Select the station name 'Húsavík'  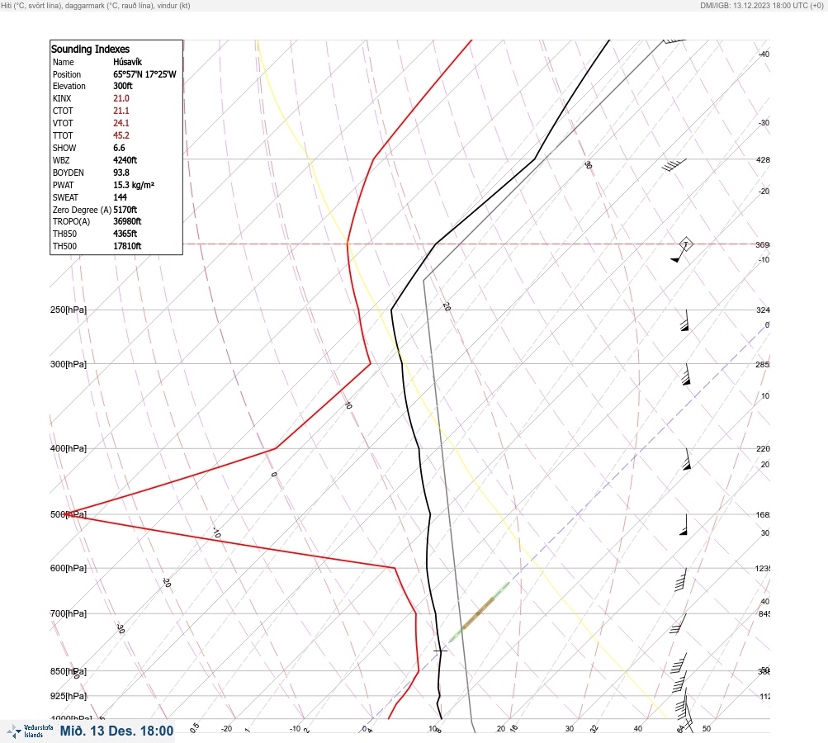[127, 62]
